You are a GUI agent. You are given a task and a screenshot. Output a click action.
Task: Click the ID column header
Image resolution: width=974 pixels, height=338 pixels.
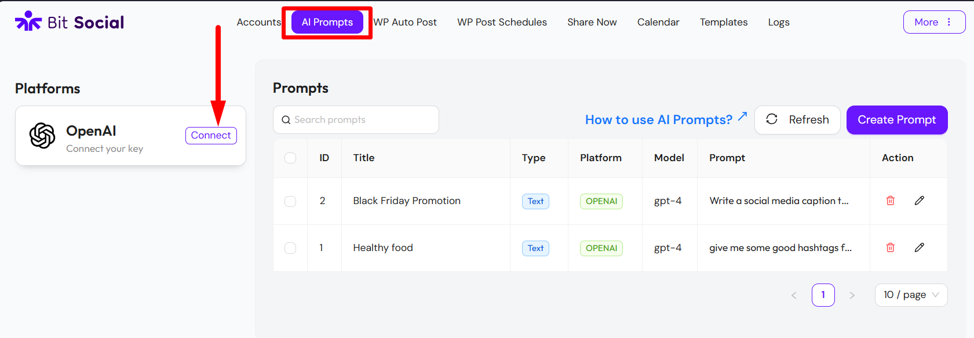(324, 158)
